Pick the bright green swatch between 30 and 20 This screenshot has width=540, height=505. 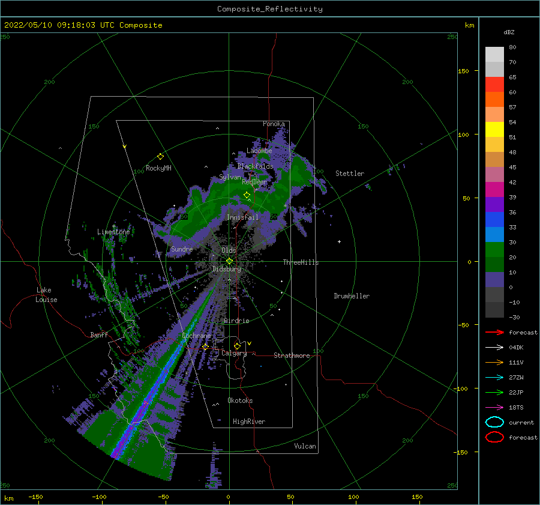pos(494,250)
